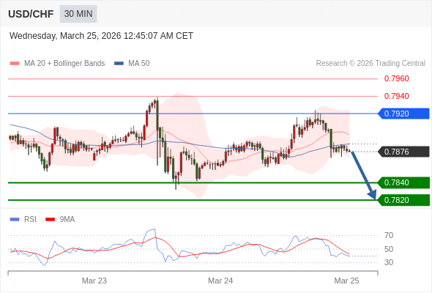Click the Research © 2026 Trading Central text
Screen dimensions: 432x293
pos(370,64)
